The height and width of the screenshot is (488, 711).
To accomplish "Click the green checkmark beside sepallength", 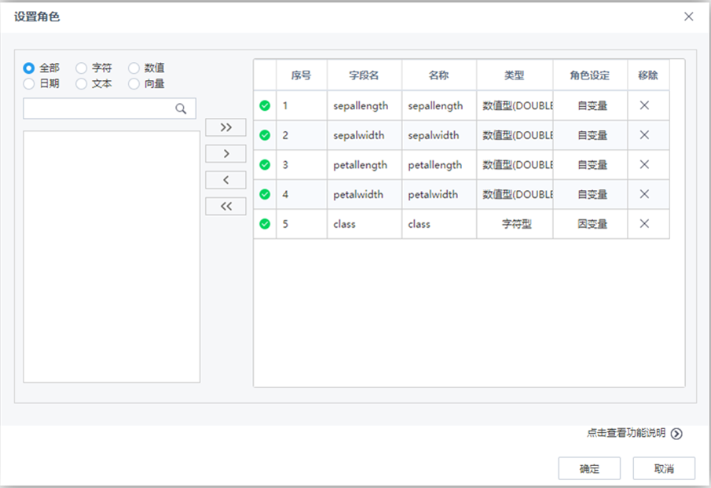I will pos(265,105).
